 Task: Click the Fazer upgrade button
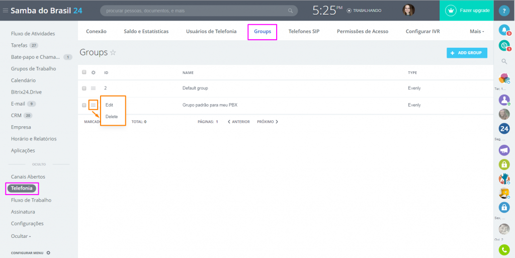click(466, 11)
